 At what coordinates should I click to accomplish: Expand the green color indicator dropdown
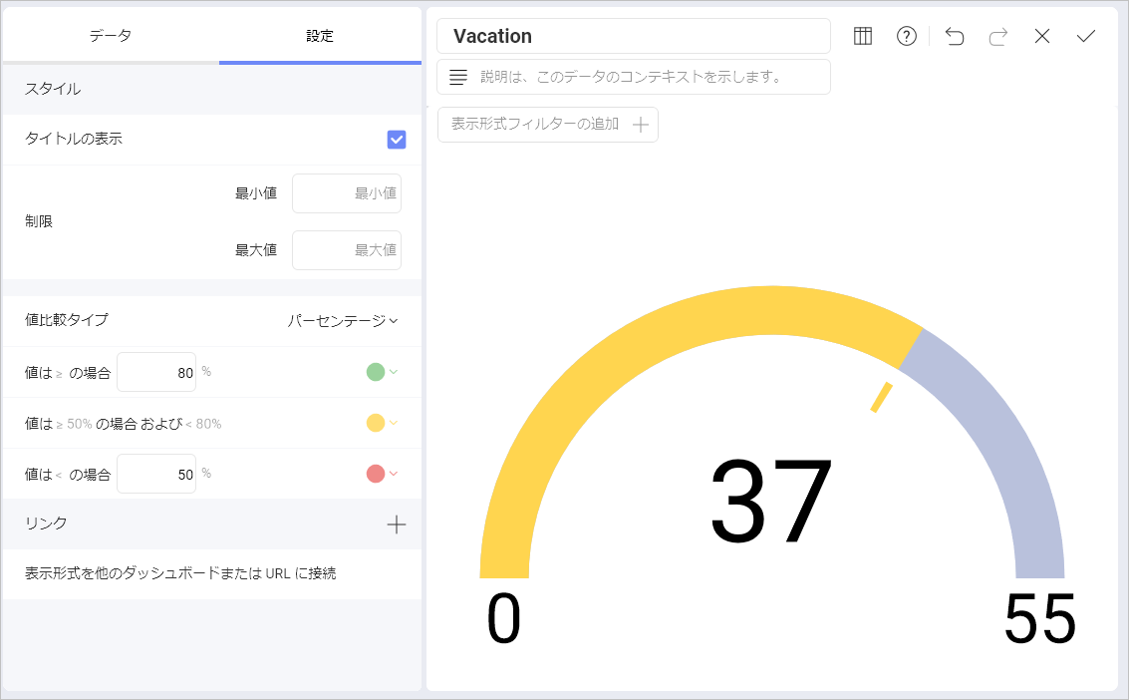pos(394,372)
